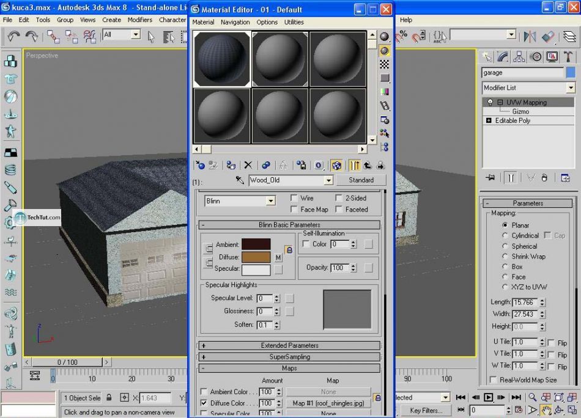Image resolution: width=581 pixels, height=418 pixels.
Task: Toggle checkered Background icon in Material Editor
Action: [384, 64]
